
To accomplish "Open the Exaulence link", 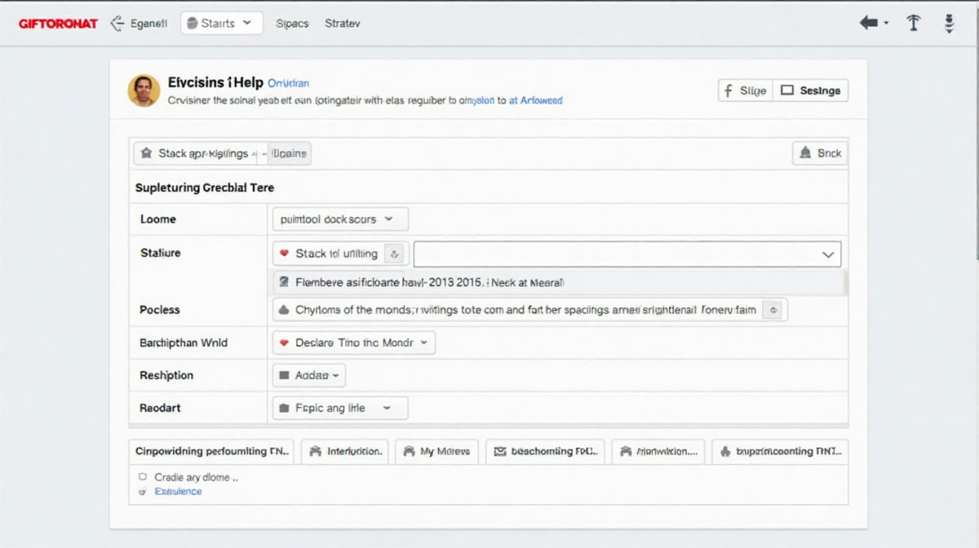I will click(178, 492).
